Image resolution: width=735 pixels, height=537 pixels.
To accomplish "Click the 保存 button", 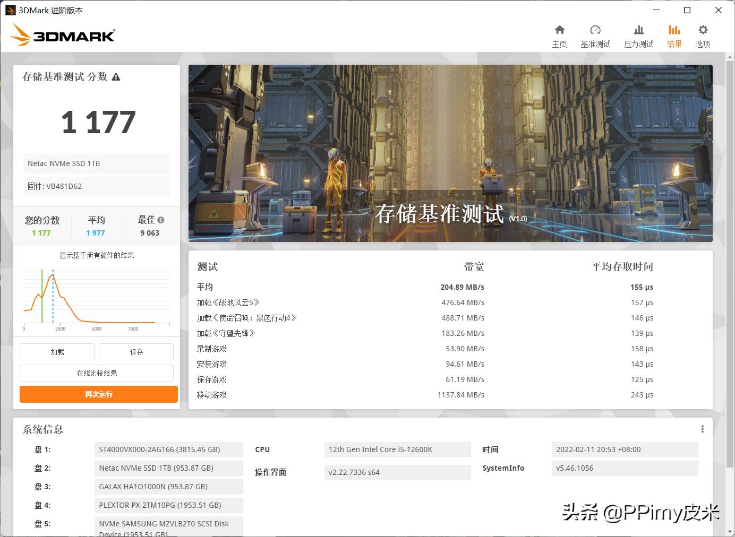I will (136, 351).
